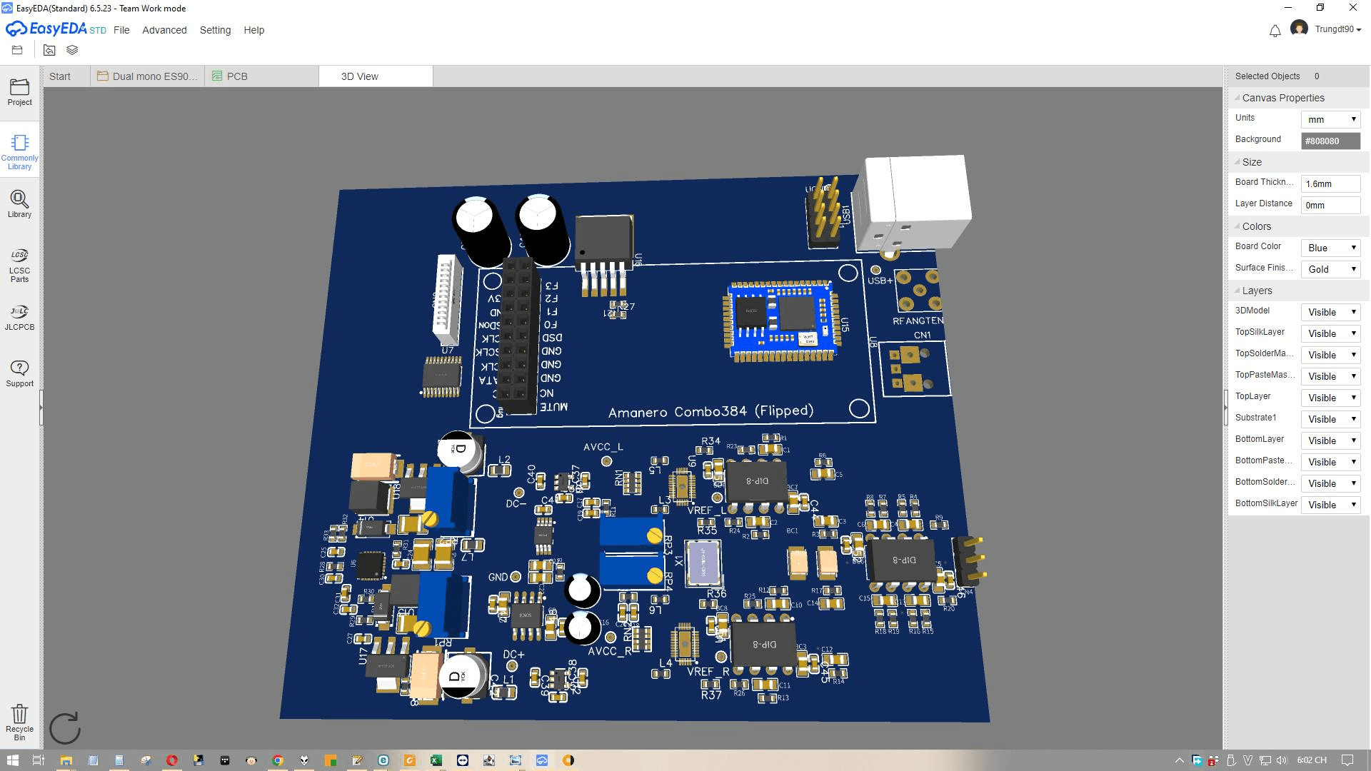Open File Explorer from taskbar
1371x771 pixels.
pos(66,760)
